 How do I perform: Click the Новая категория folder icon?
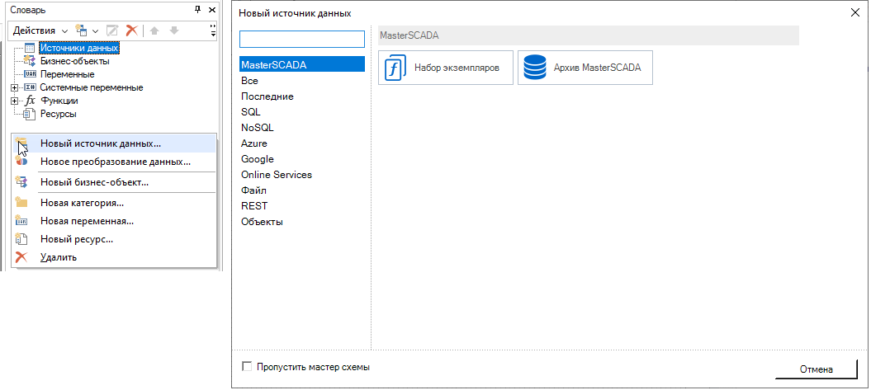tap(21, 203)
